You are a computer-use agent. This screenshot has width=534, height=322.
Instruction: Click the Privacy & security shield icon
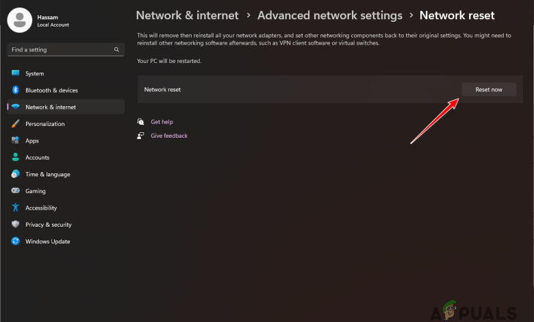(15, 225)
